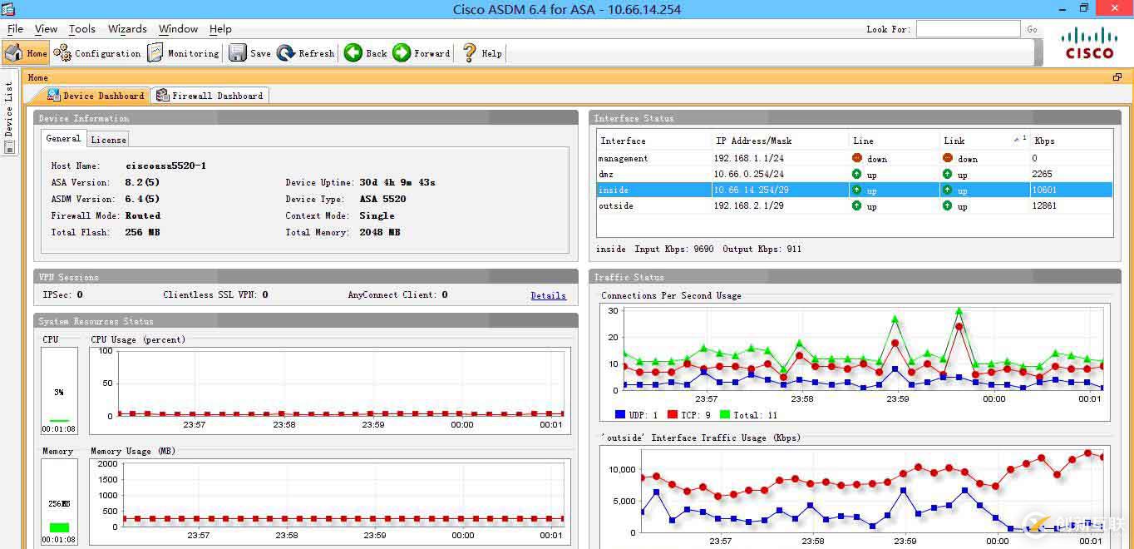This screenshot has width=1134, height=549.
Task: Click the Go search button
Action: 1032,29
